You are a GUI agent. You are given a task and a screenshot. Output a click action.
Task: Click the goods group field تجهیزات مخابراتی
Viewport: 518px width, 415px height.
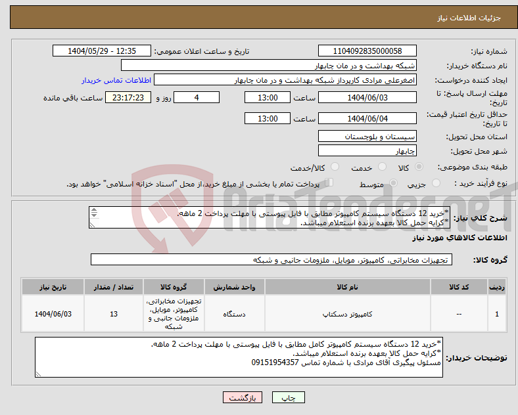pos(271,260)
